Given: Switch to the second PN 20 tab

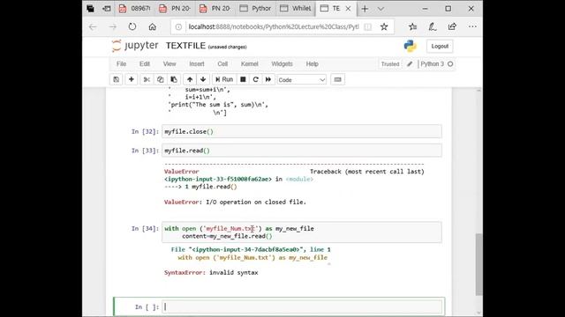Looking at the screenshot, I should 215,8.
